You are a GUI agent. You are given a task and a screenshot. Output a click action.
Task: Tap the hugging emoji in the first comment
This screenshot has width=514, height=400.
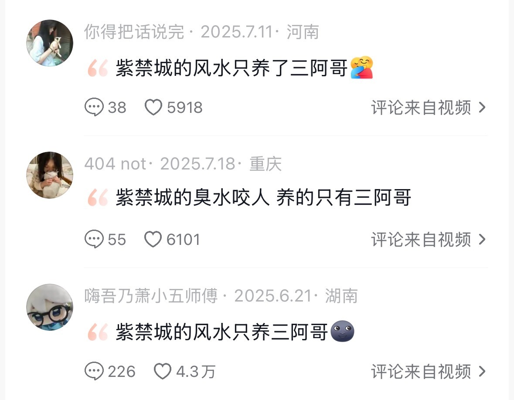361,68
